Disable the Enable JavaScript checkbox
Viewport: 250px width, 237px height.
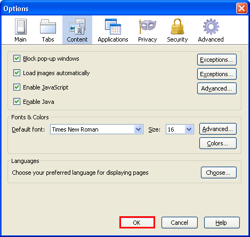click(x=17, y=87)
